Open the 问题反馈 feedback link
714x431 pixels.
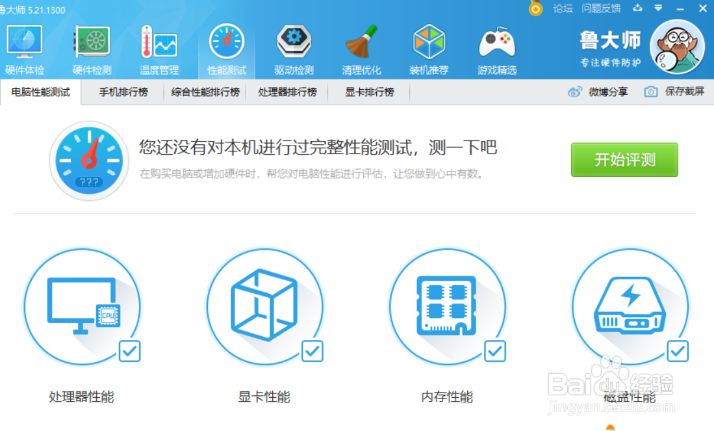coord(601,8)
